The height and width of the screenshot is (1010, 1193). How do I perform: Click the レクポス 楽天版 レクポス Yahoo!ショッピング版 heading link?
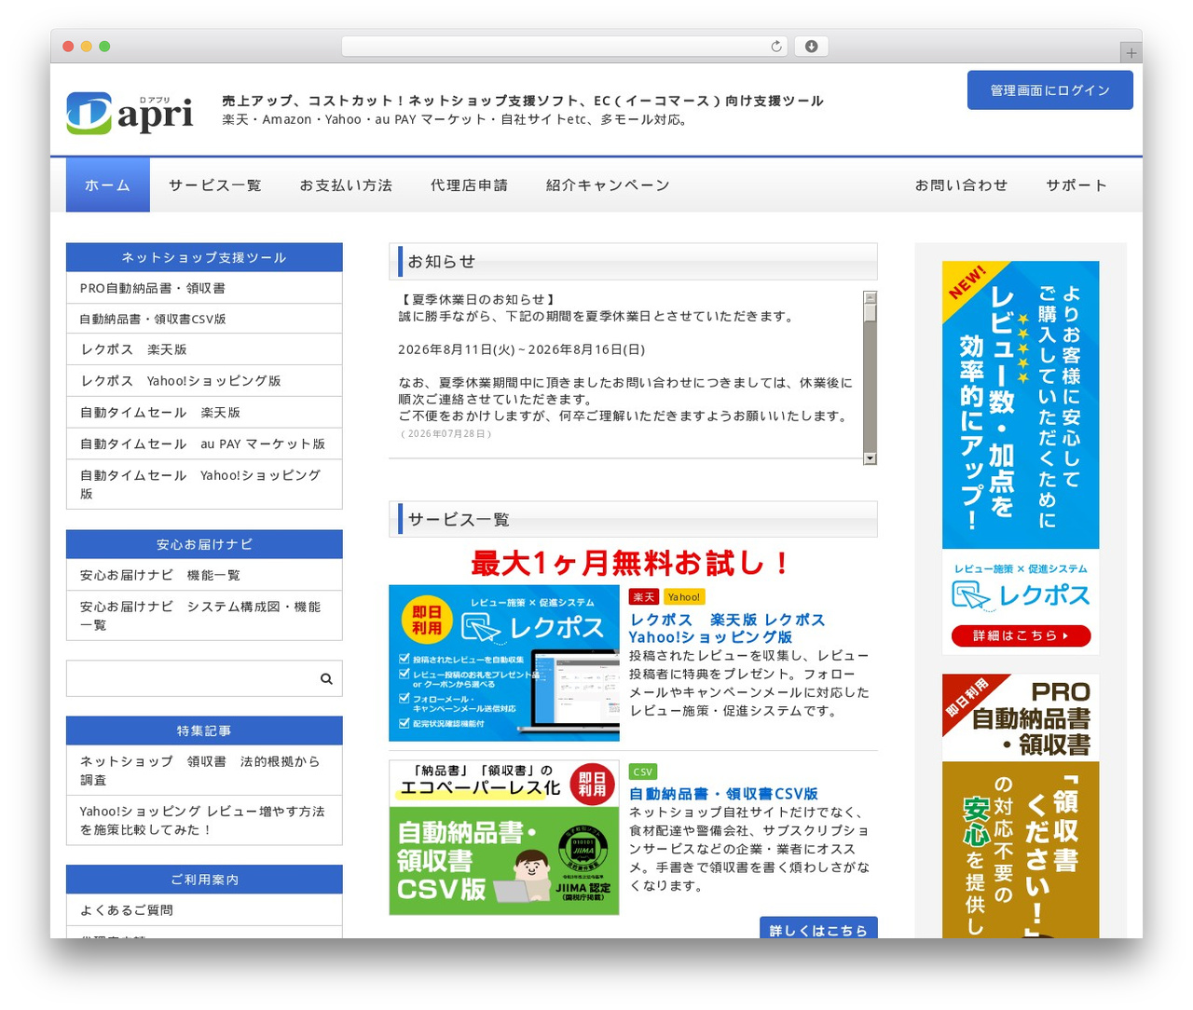727,629
